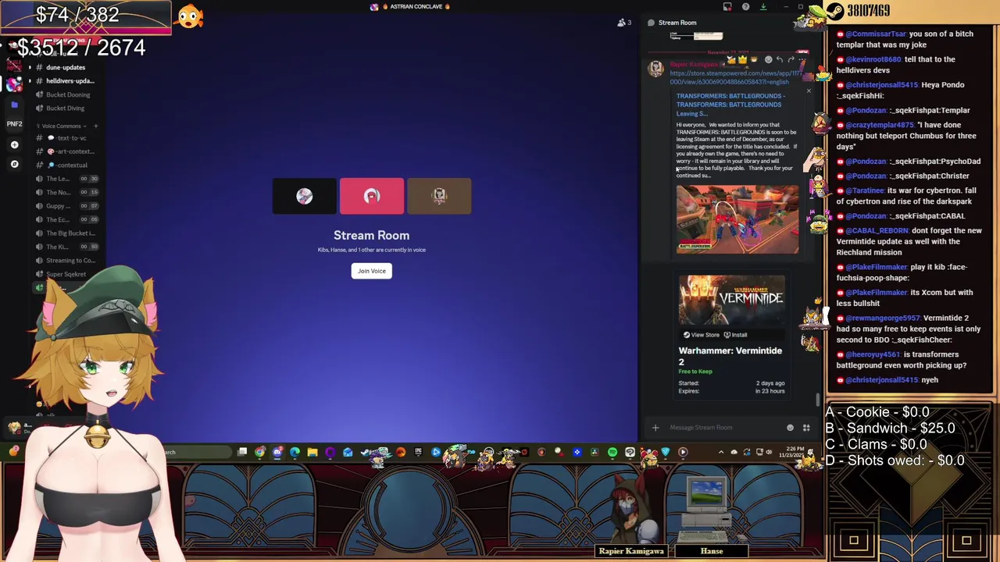The width and height of the screenshot is (1000, 562).
Task: Join the voice channel limited to 30 users
Action: 66,179
